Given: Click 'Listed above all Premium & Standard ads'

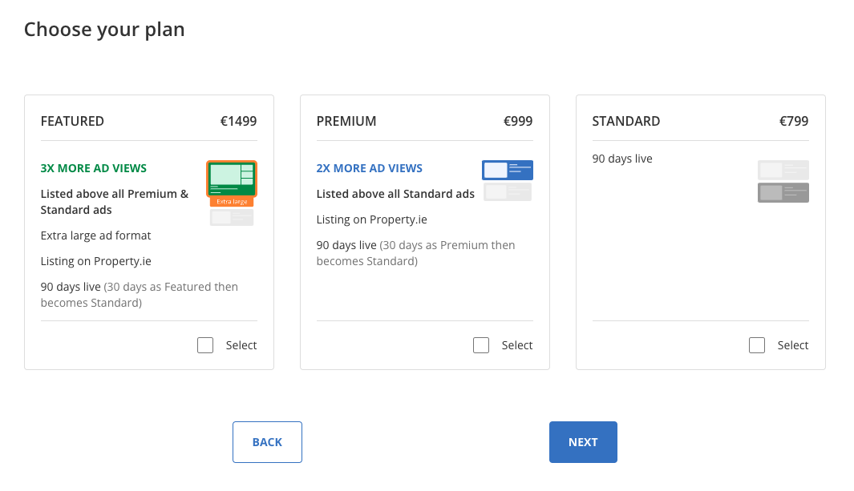Looking at the screenshot, I should [x=115, y=202].
